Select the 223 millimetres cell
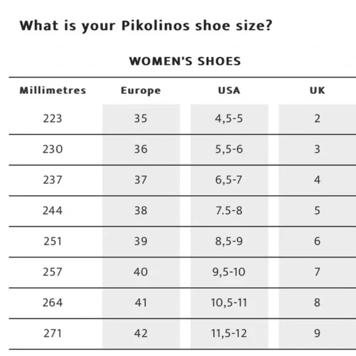 click(x=52, y=118)
